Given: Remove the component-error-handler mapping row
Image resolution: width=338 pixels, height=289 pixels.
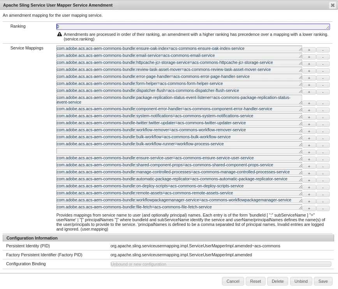Looking at the screenshot, I should pos(323,111).
